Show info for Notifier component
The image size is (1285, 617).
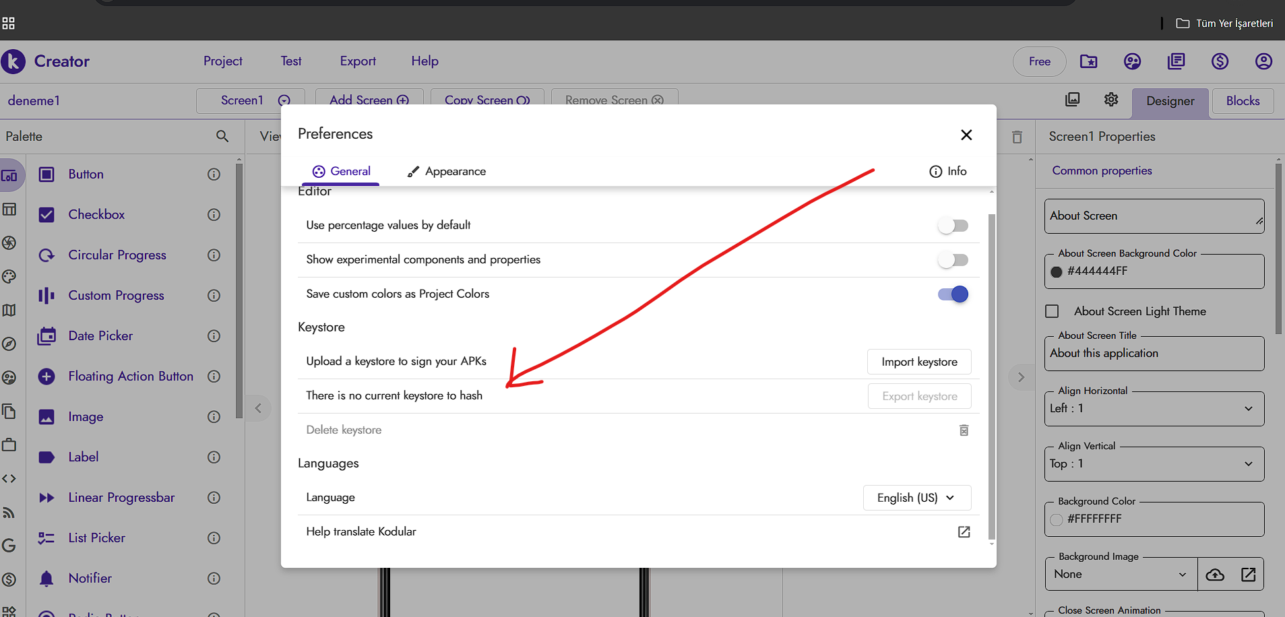pos(214,579)
